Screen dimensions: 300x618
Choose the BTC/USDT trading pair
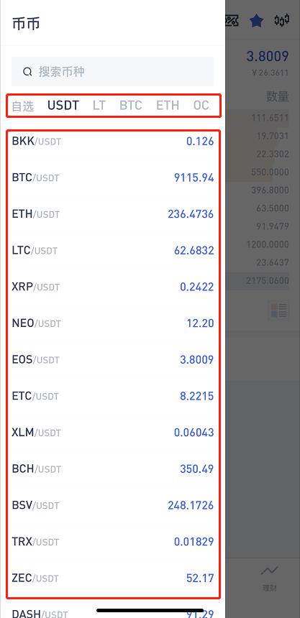coord(113,177)
